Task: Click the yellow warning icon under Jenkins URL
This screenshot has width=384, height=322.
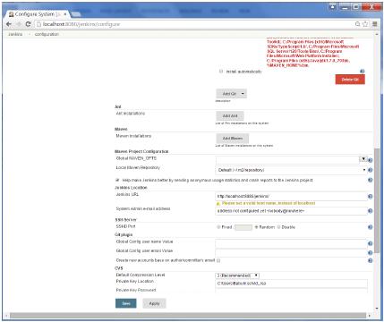Action: coord(218,203)
